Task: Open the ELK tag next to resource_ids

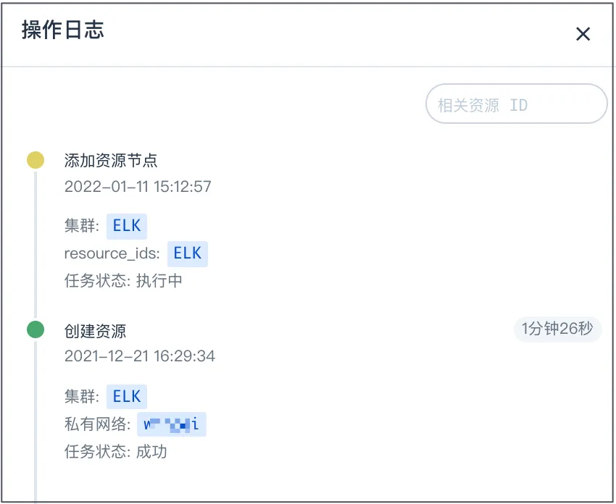Action: click(x=188, y=254)
